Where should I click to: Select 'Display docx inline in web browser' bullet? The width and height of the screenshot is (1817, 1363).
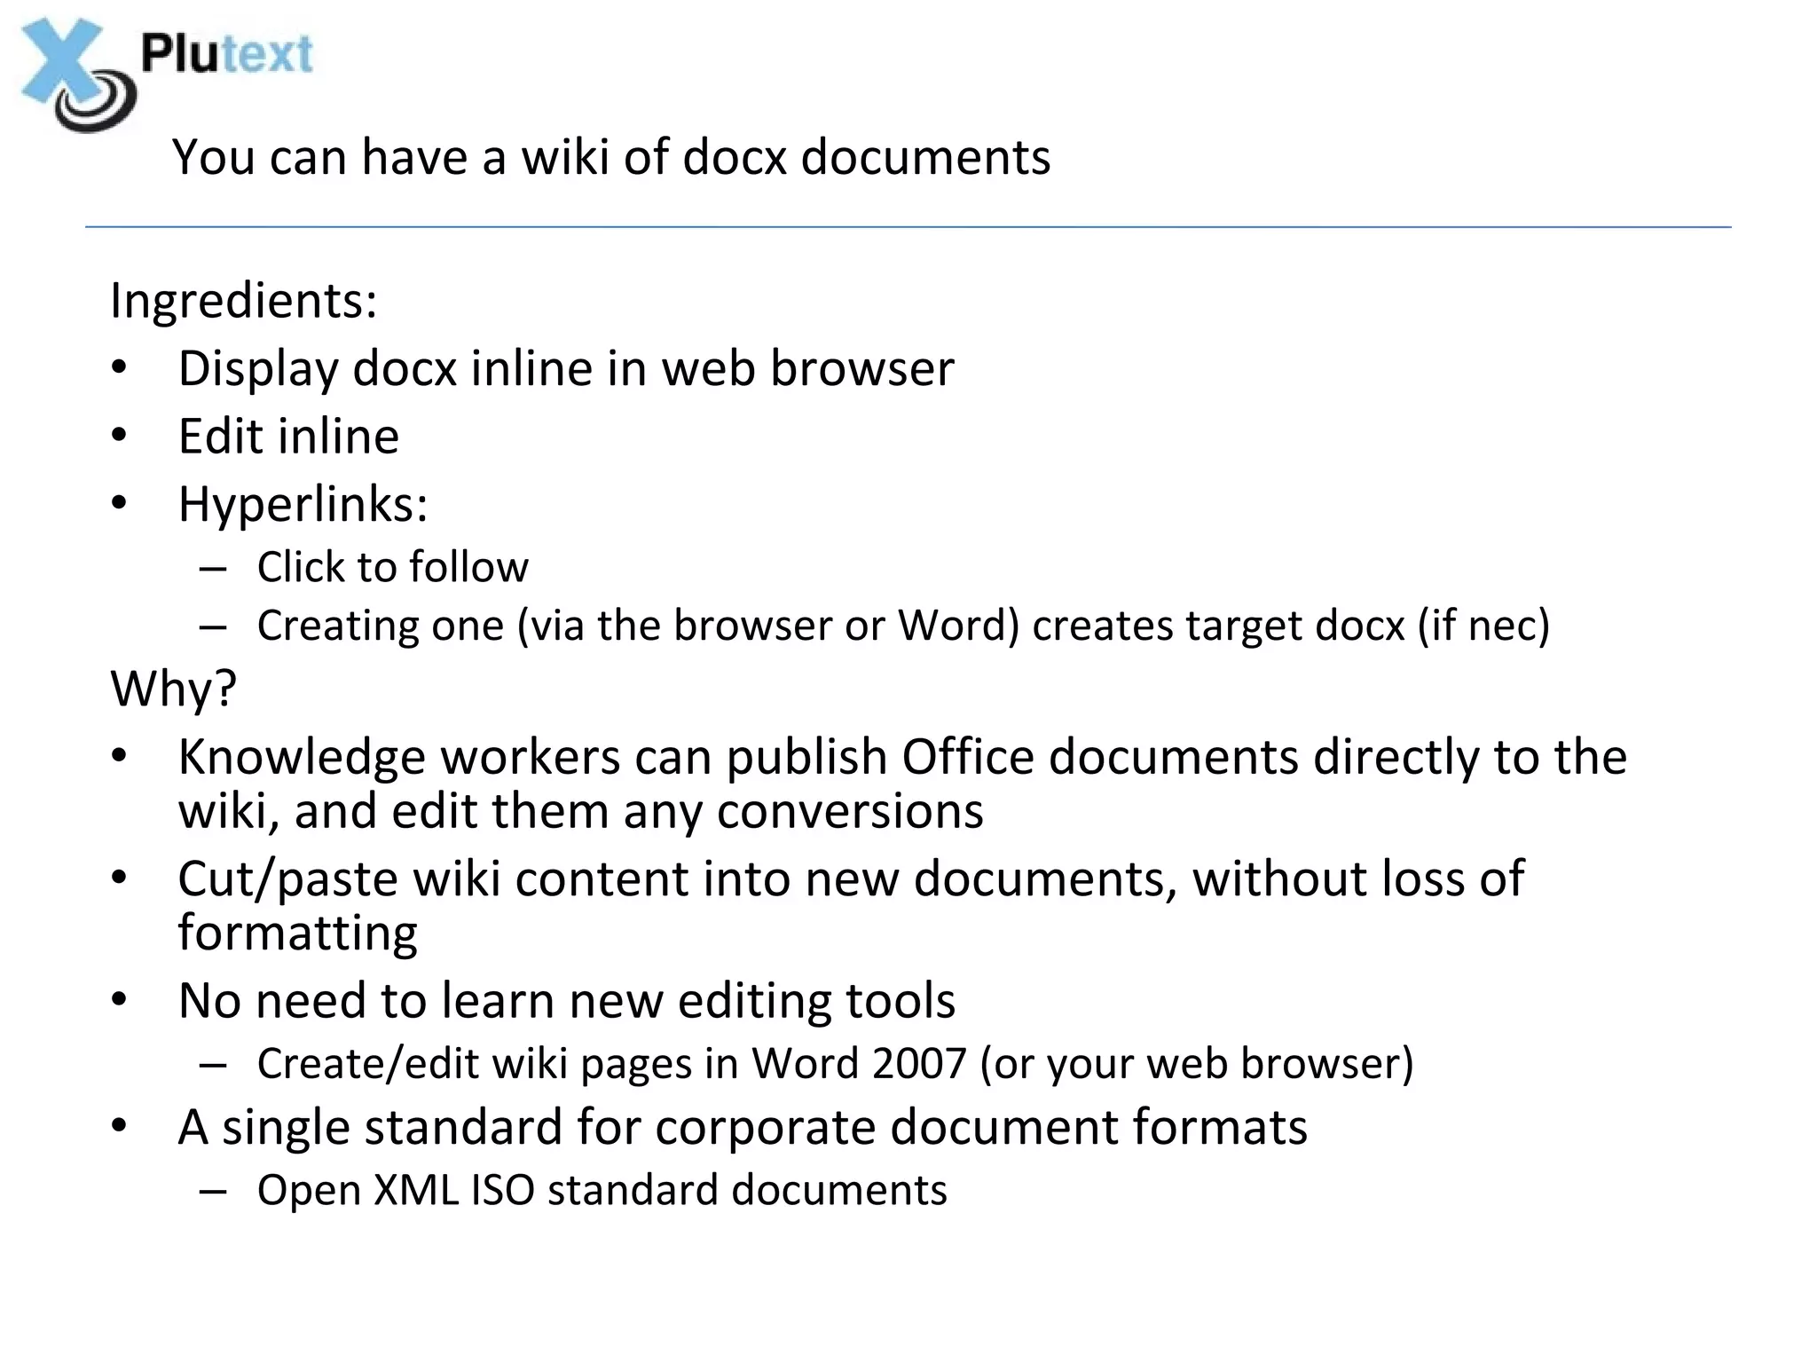coord(566,369)
